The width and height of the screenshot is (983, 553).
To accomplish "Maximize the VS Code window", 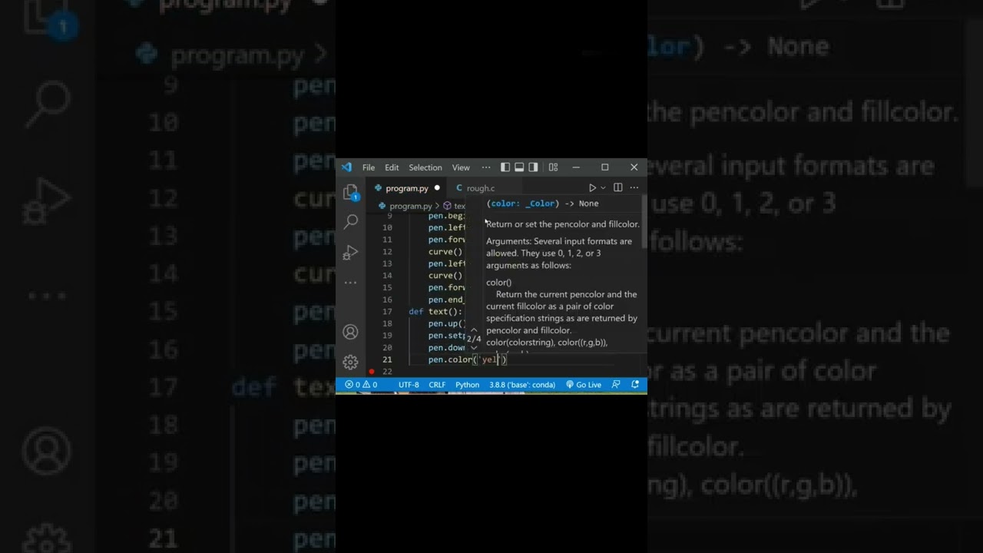I will click(x=604, y=167).
